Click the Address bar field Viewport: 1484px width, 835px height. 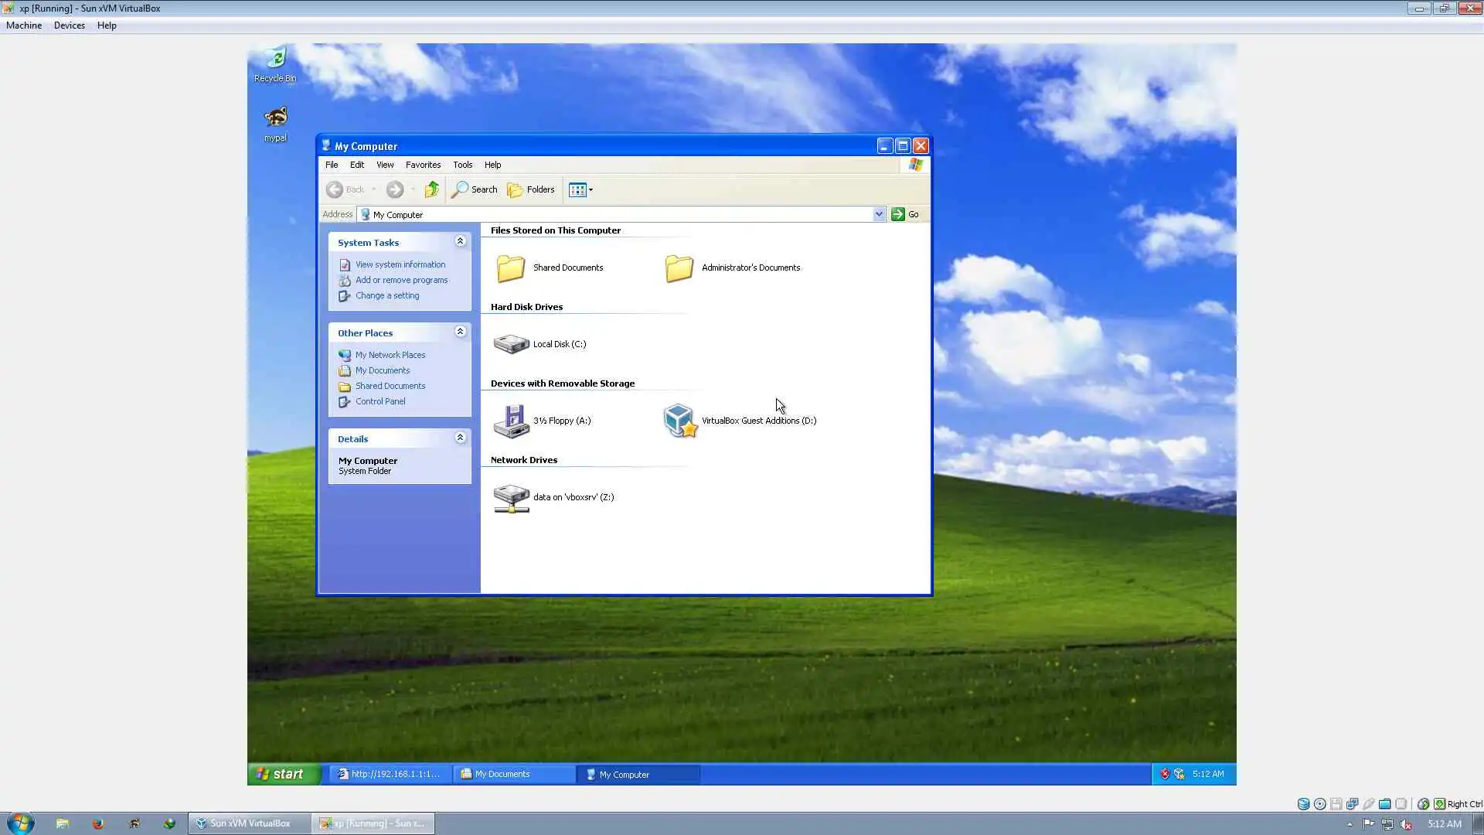(618, 214)
